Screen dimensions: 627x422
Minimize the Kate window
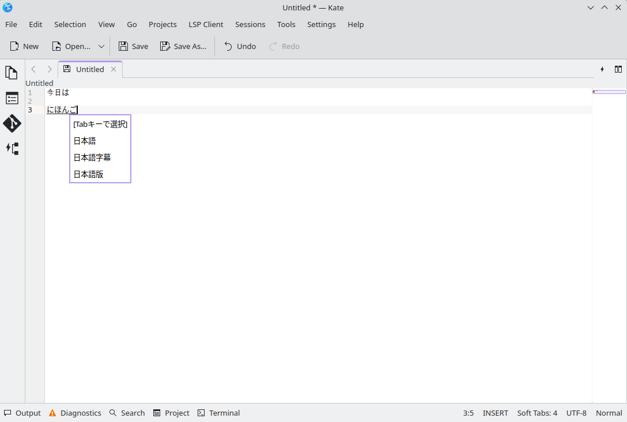click(591, 7)
